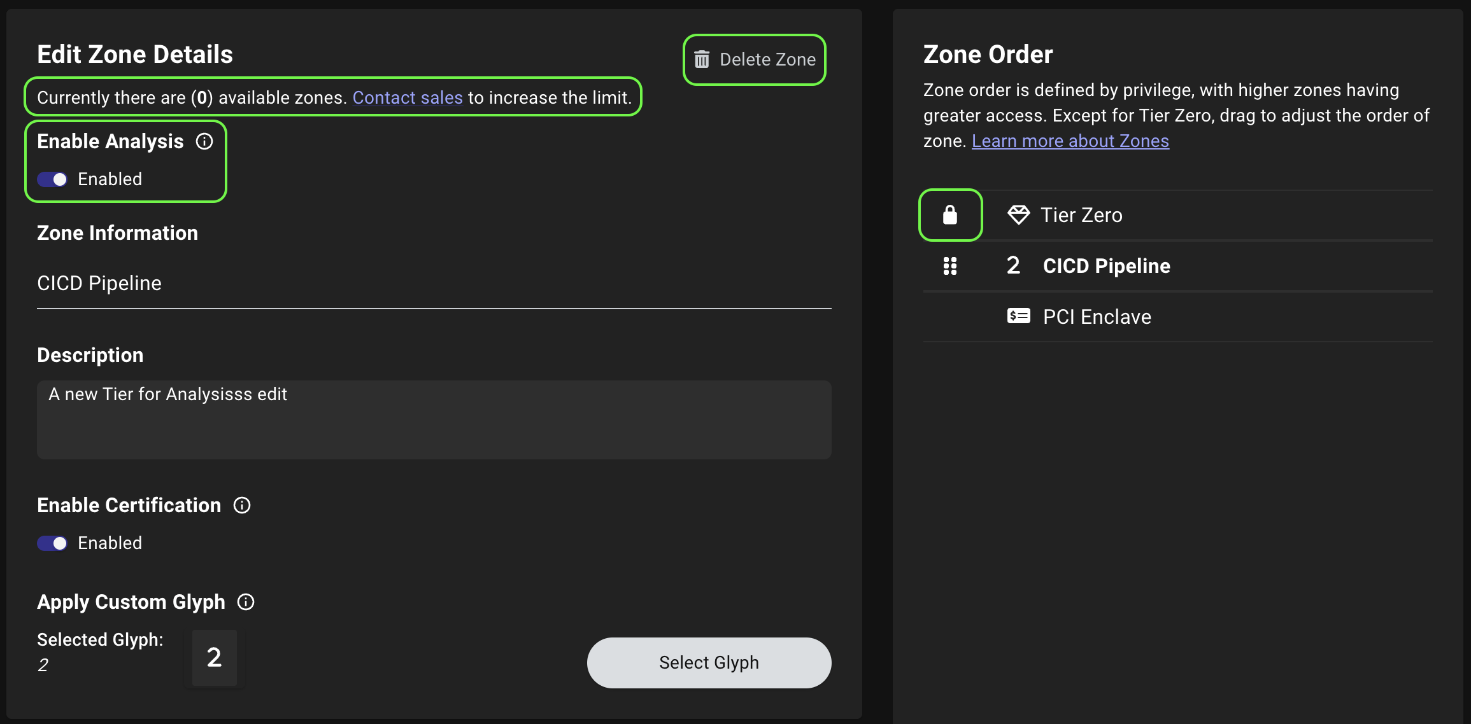The image size is (1471, 724).
Task: Select PCI Enclave in the zone order list
Action: (1097, 316)
